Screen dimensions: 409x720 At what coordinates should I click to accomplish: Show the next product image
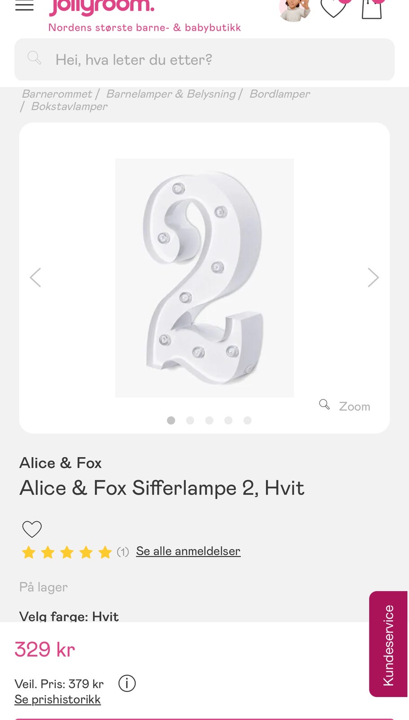click(x=373, y=277)
